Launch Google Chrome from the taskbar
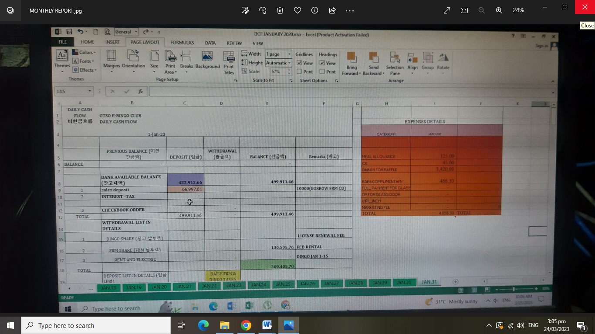The image size is (595, 334). [246, 325]
